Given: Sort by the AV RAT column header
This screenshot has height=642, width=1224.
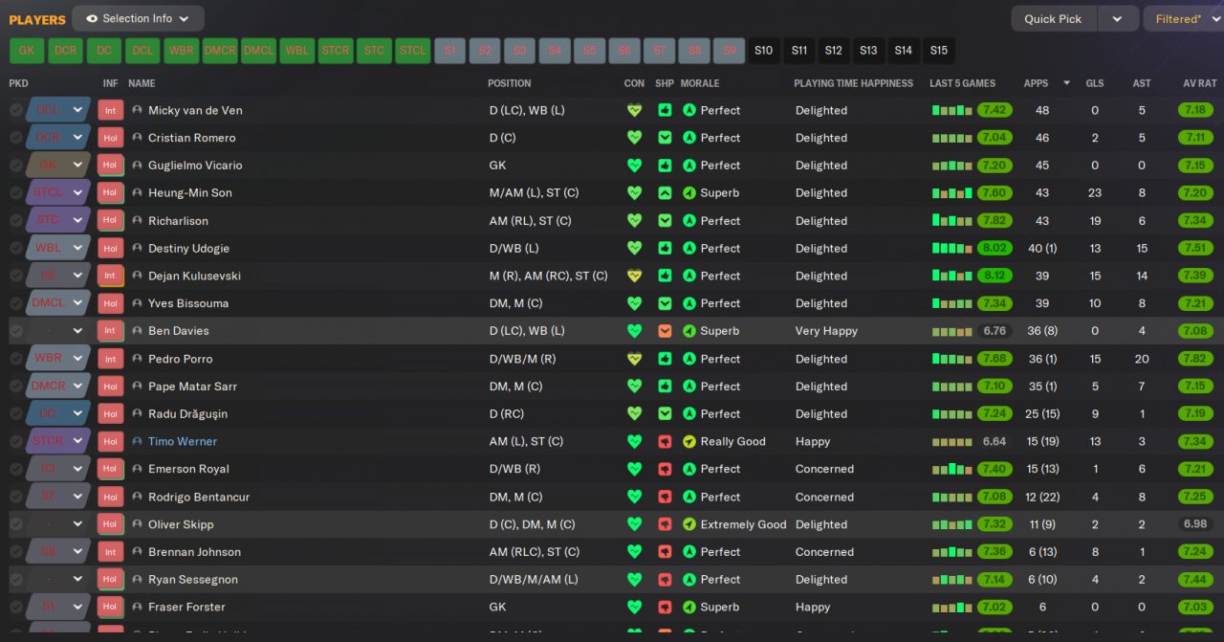Looking at the screenshot, I should [x=1200, y=83].
